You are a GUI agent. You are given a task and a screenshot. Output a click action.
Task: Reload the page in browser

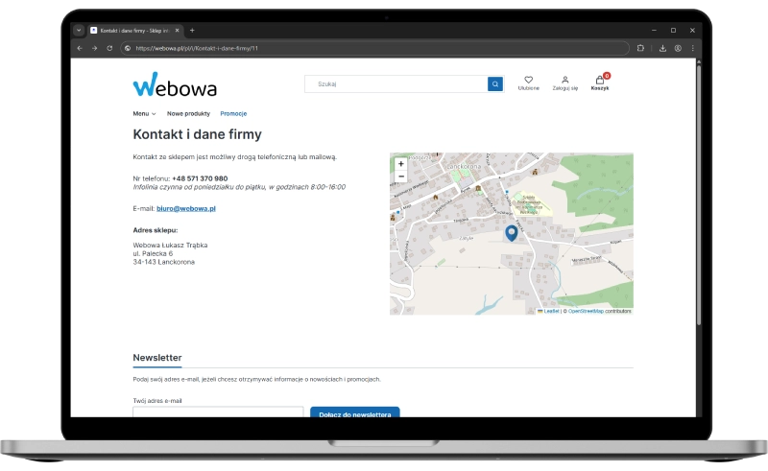click(x=109, y=48)
